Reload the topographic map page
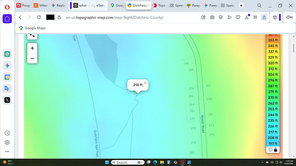296x166 pixels. (39, 17)
